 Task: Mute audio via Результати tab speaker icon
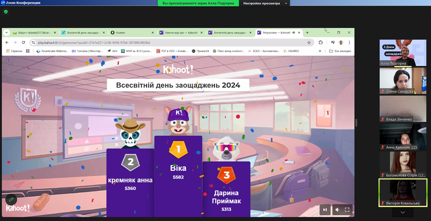pyautogui.click(x=294, y=33)
